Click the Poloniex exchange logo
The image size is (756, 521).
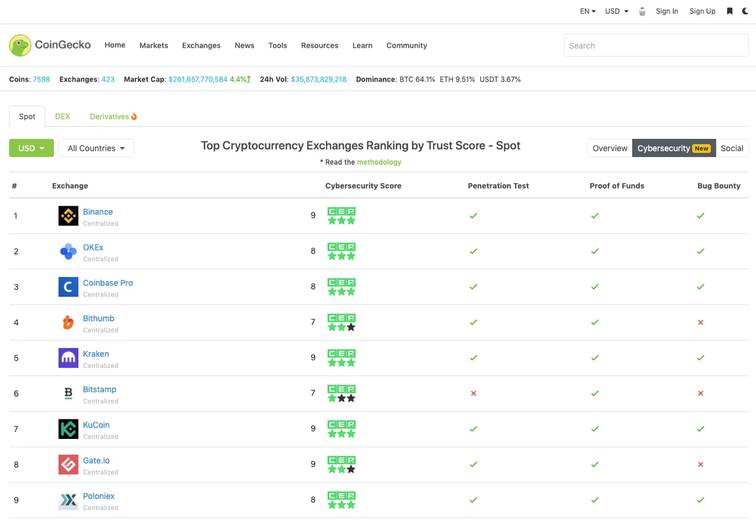coord(69,500)
